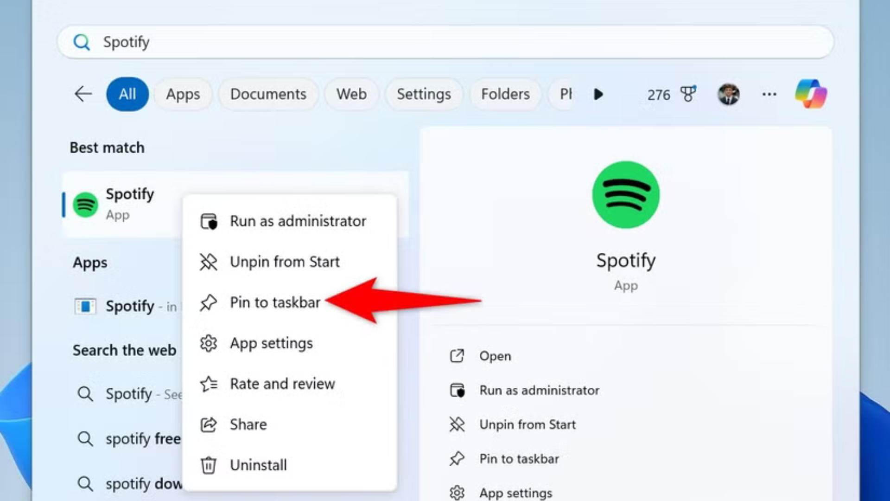Click the pin icon in details pane
This screenshot has height=501, width=890.
point(457,459)
